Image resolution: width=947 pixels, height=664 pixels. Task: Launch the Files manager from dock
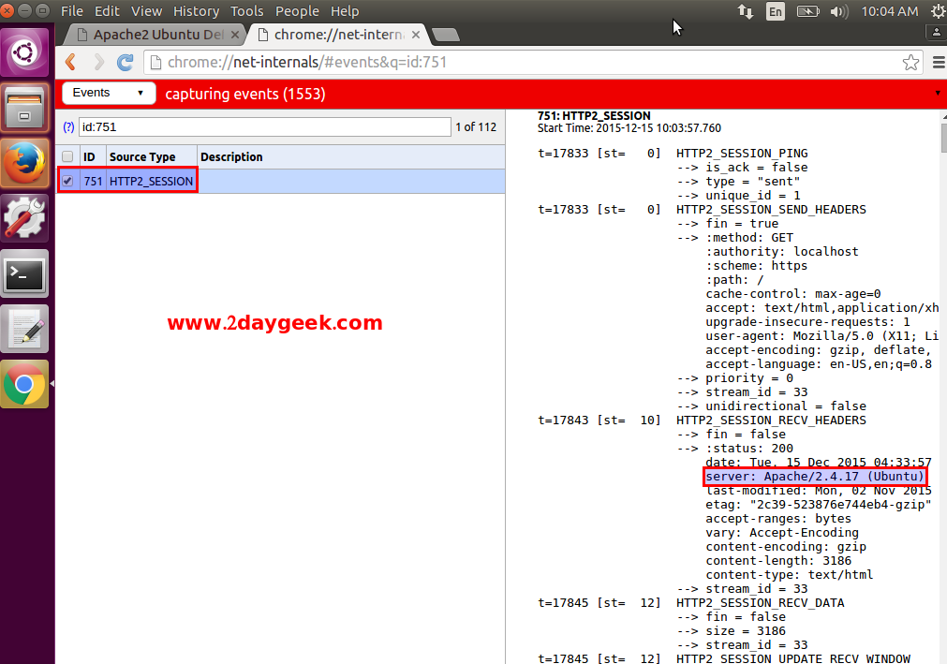pyautogui.click(x=24, y=109)
